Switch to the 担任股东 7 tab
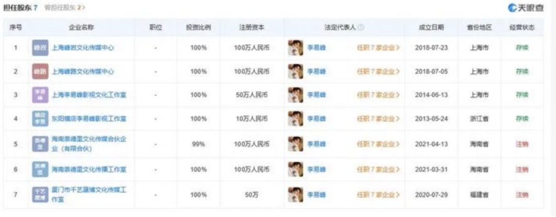The width and height of the screenshot is (556, 217). click(x=21, y=8)
